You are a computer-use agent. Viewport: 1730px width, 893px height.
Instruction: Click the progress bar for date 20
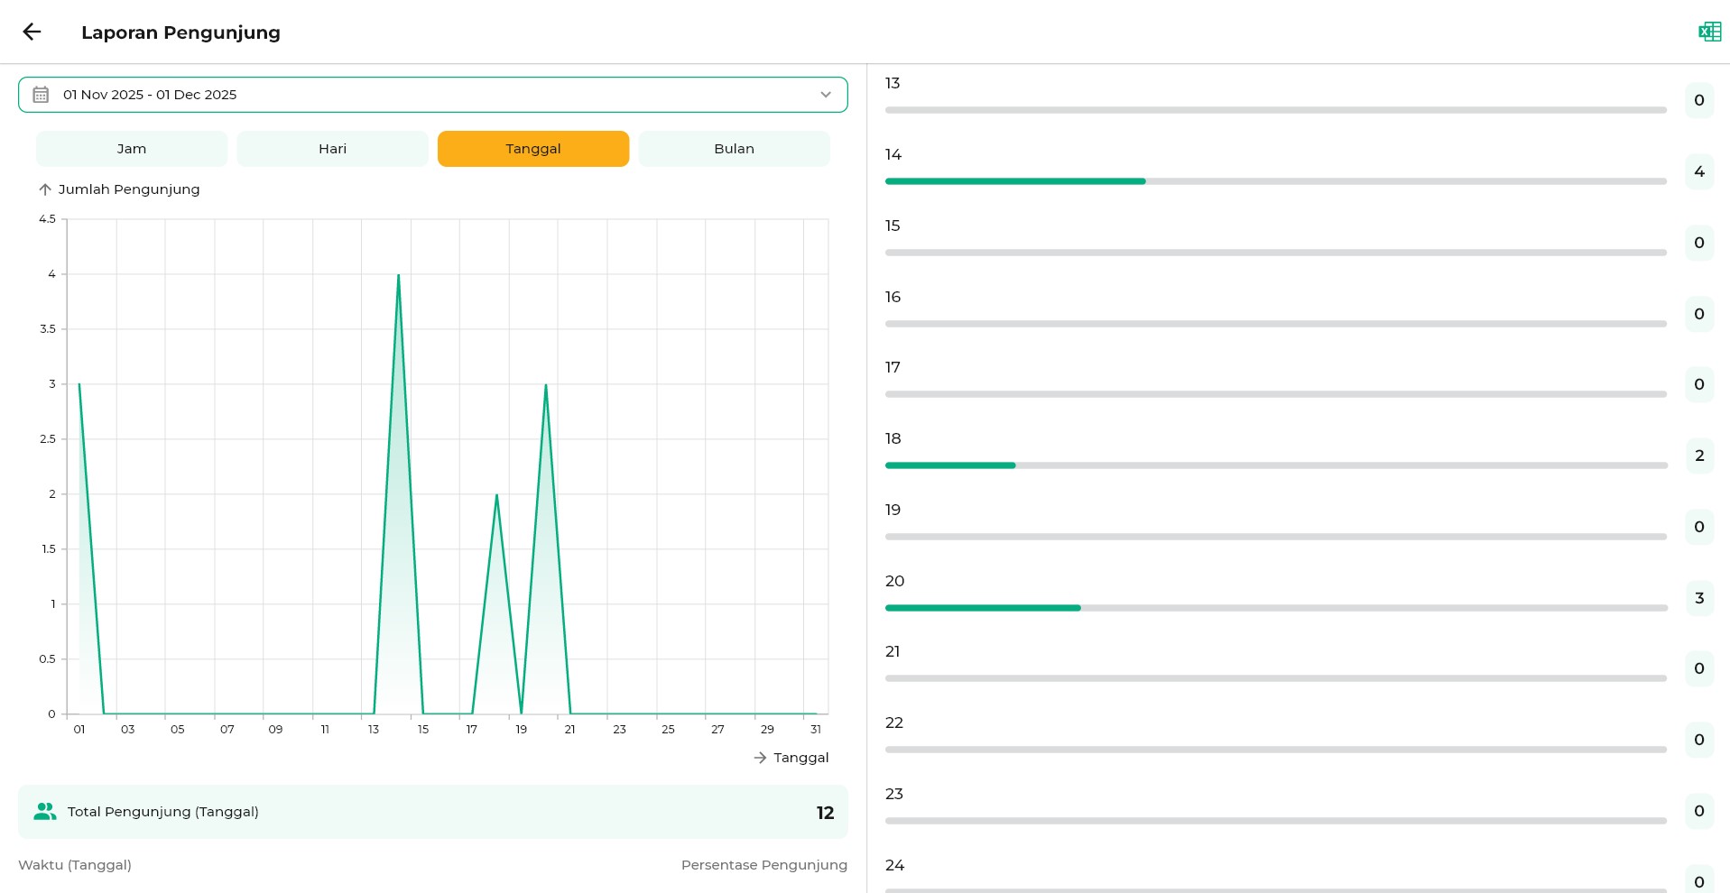[x=1275, y=608]
